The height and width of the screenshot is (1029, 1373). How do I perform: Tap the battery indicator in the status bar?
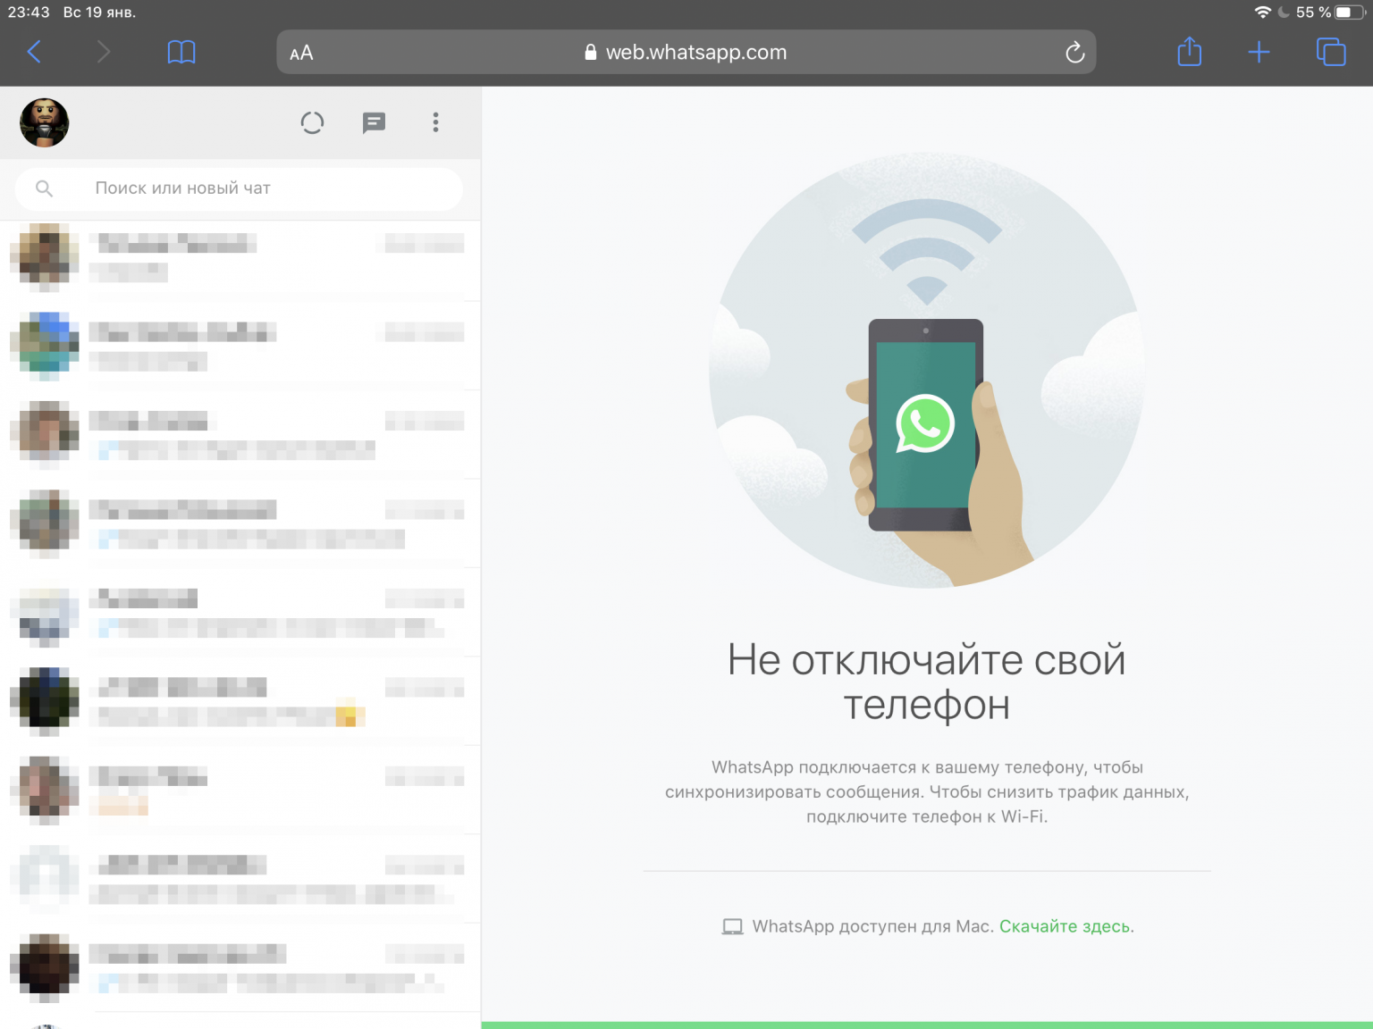(1350, 13)
